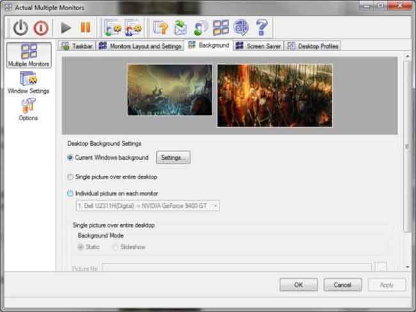Click the gray play icon
The width and height of the screenshot is (416, 312).
[66, 27]
